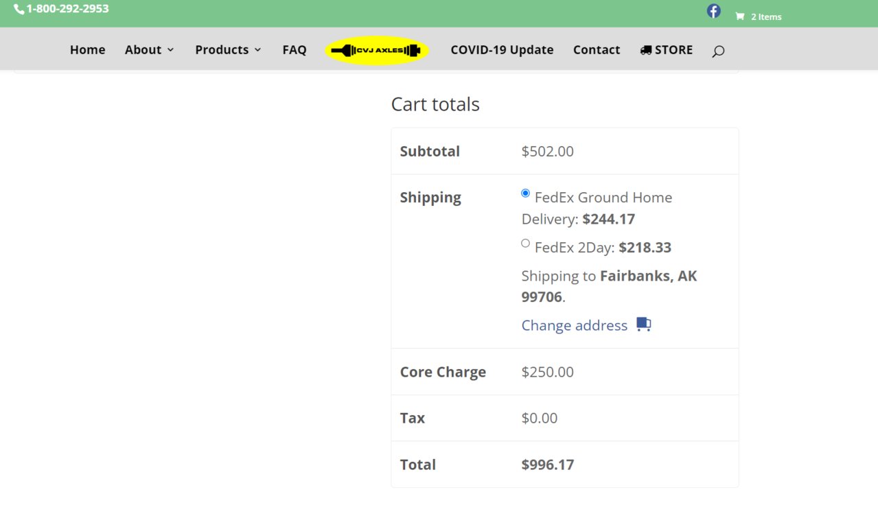
Task: Expand the About menu chevron
Action: tap(171, 50)
